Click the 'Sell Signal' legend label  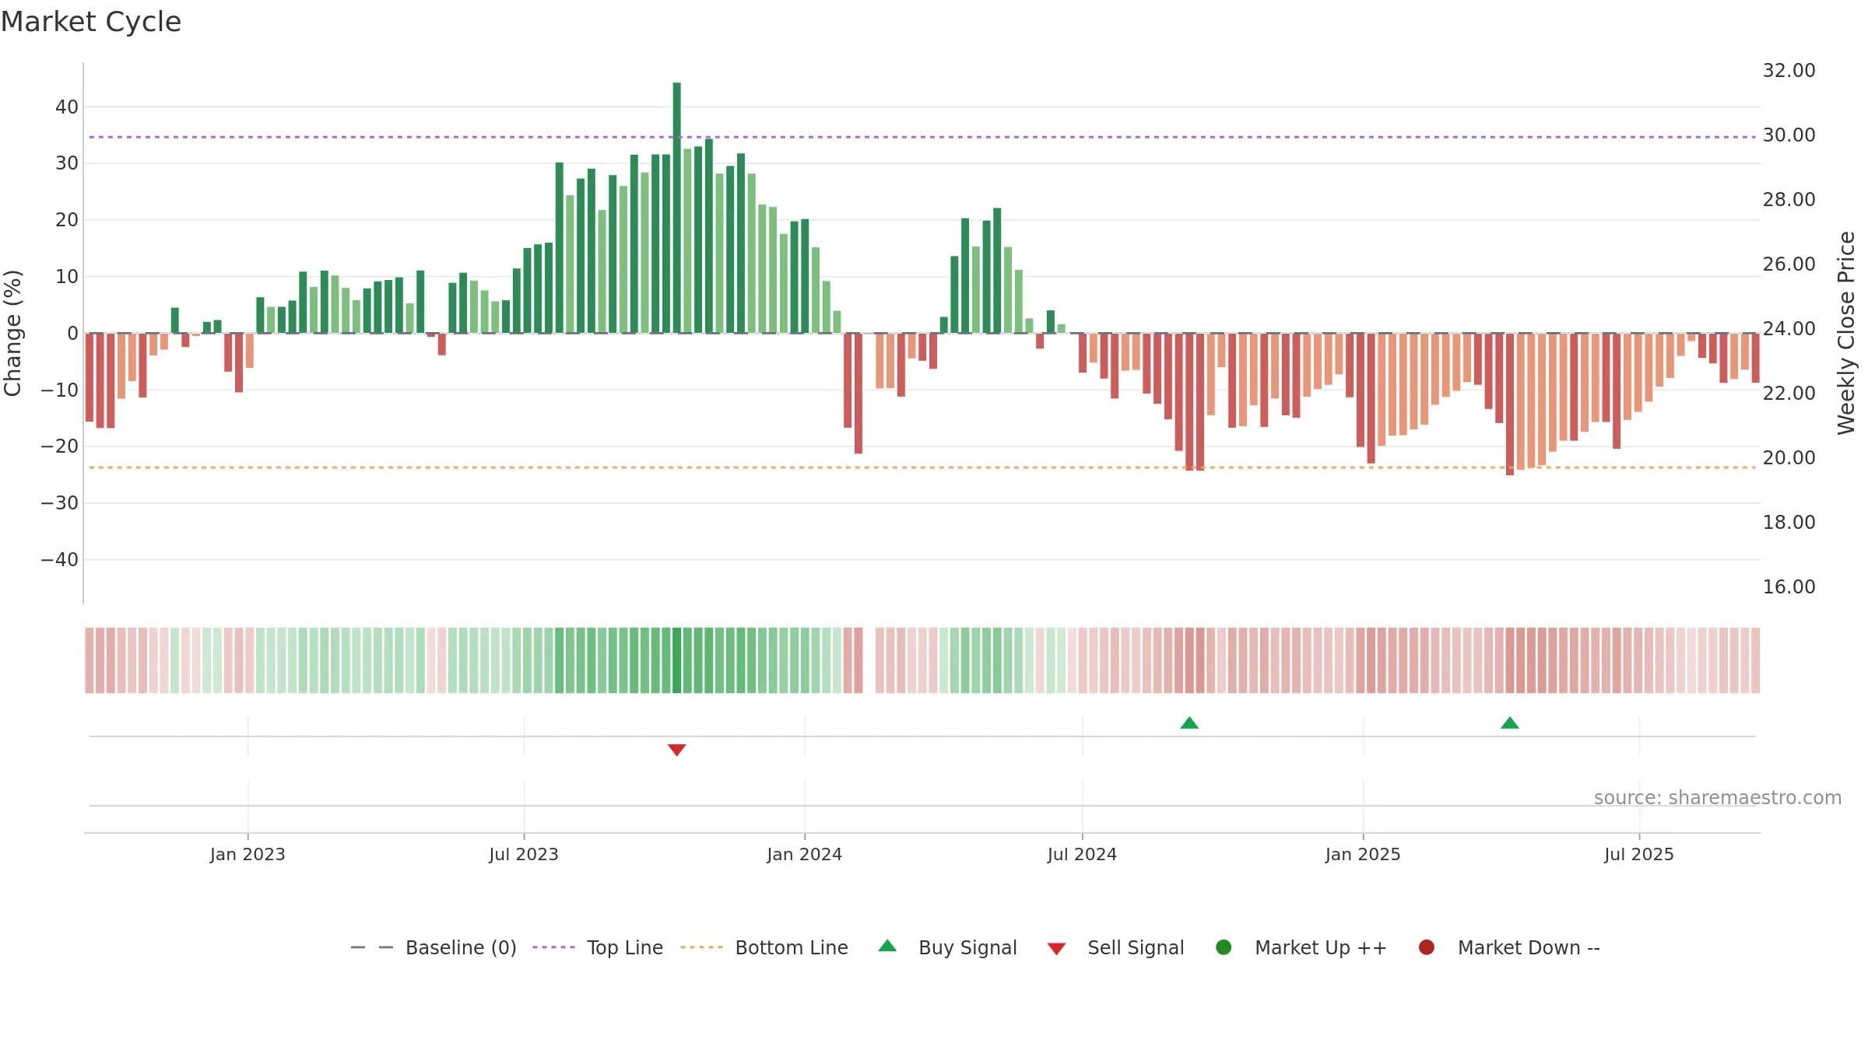[1136, 948]
